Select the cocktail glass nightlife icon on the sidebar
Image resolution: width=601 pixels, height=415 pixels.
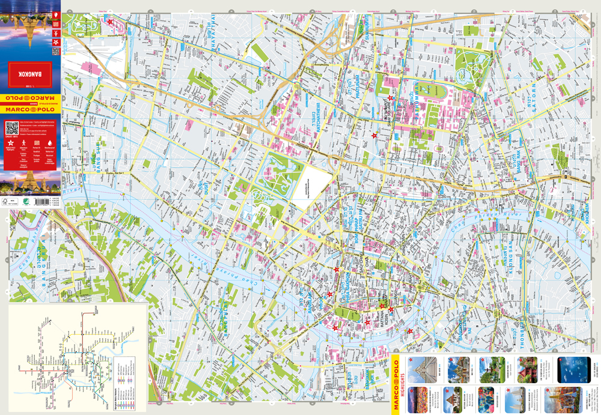click(56, 34)
